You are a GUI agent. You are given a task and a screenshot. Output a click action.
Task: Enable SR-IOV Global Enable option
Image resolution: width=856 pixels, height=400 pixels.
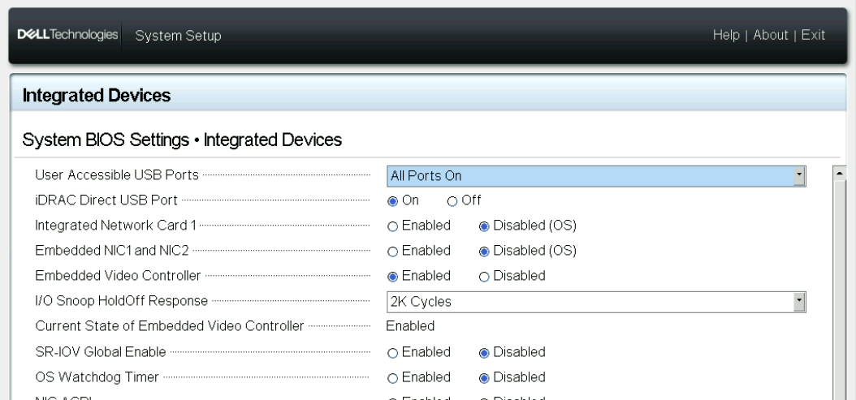click(x=393, y=352)
